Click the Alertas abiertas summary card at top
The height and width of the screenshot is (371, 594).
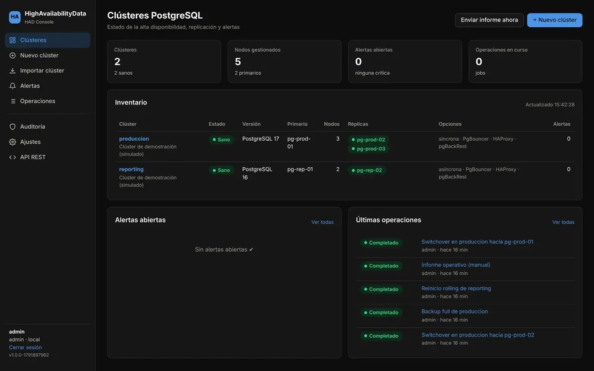(x=405, y=61)
